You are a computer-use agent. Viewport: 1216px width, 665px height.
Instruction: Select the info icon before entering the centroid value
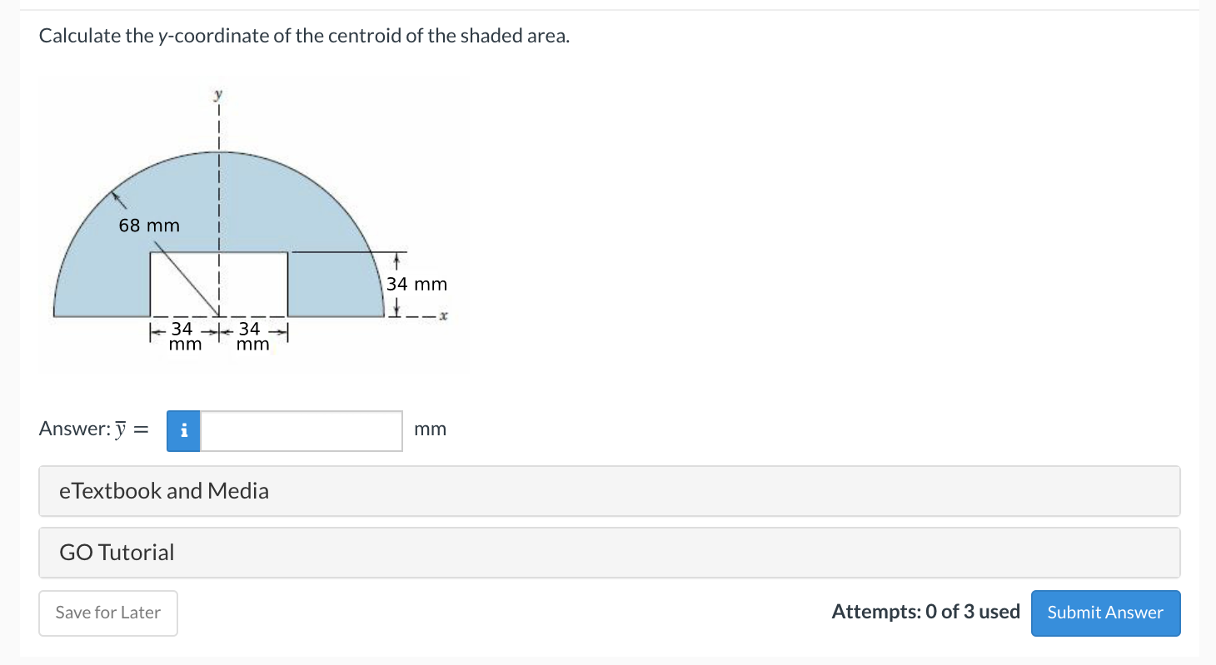pos(182,431)
